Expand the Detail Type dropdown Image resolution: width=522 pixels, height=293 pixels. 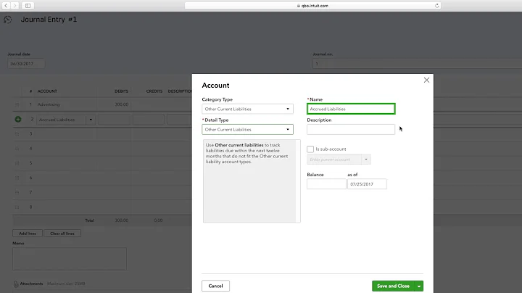(x=247, y=129)
